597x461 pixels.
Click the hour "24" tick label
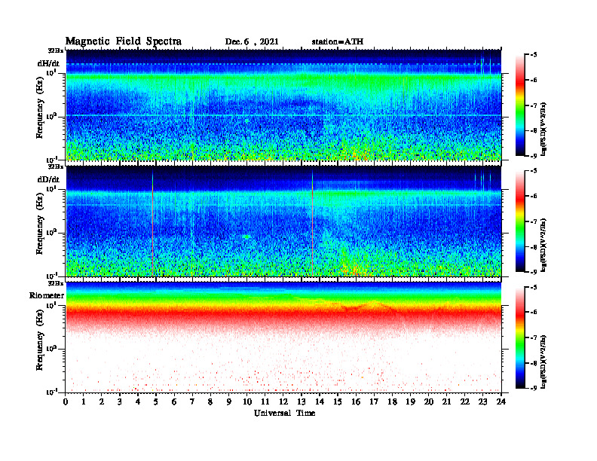click(x=501, y=402)
